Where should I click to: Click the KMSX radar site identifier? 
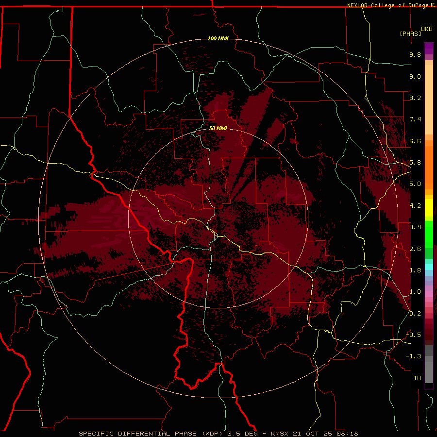(280, 434)
